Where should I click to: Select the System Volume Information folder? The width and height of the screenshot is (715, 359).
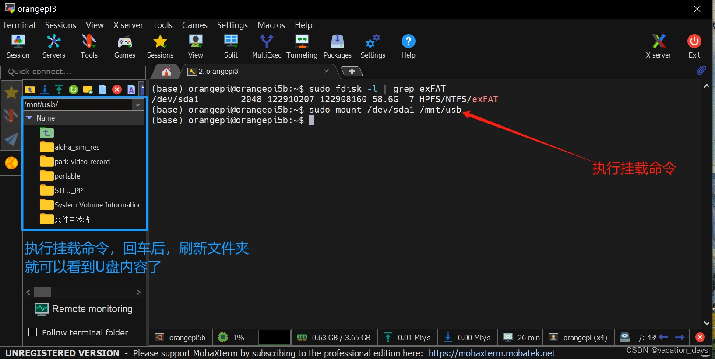pos(91,205)
